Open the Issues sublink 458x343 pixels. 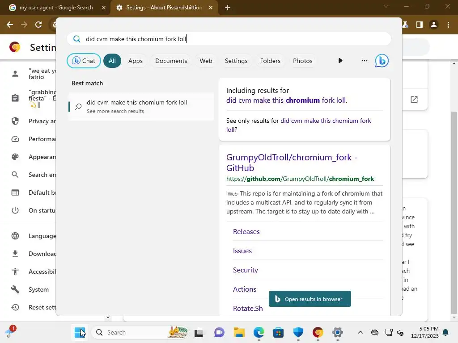(242, 251)
